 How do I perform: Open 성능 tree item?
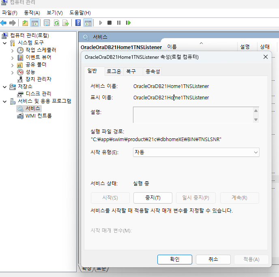click(30, 72)
